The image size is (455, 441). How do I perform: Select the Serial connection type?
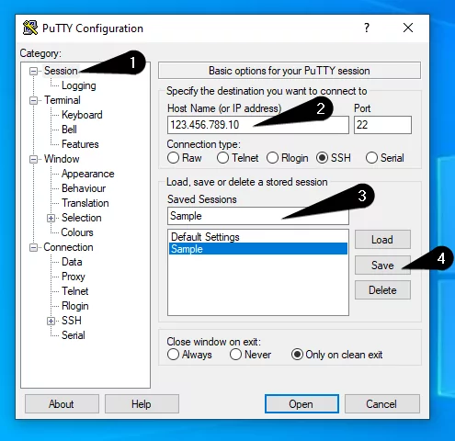click(371, 158)
